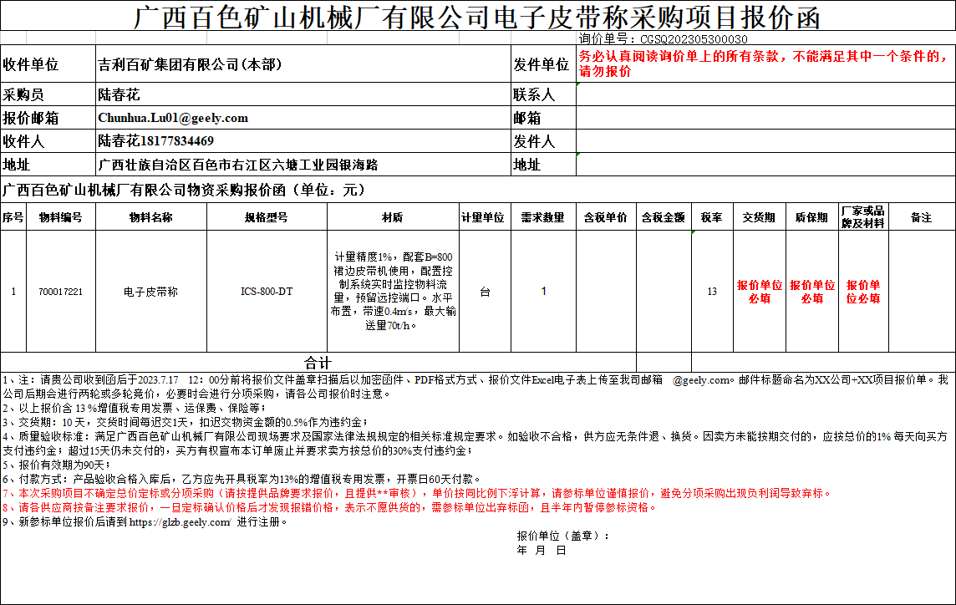
Task: Click the empty input cell next to 联系人
Action: pos(765,94)
